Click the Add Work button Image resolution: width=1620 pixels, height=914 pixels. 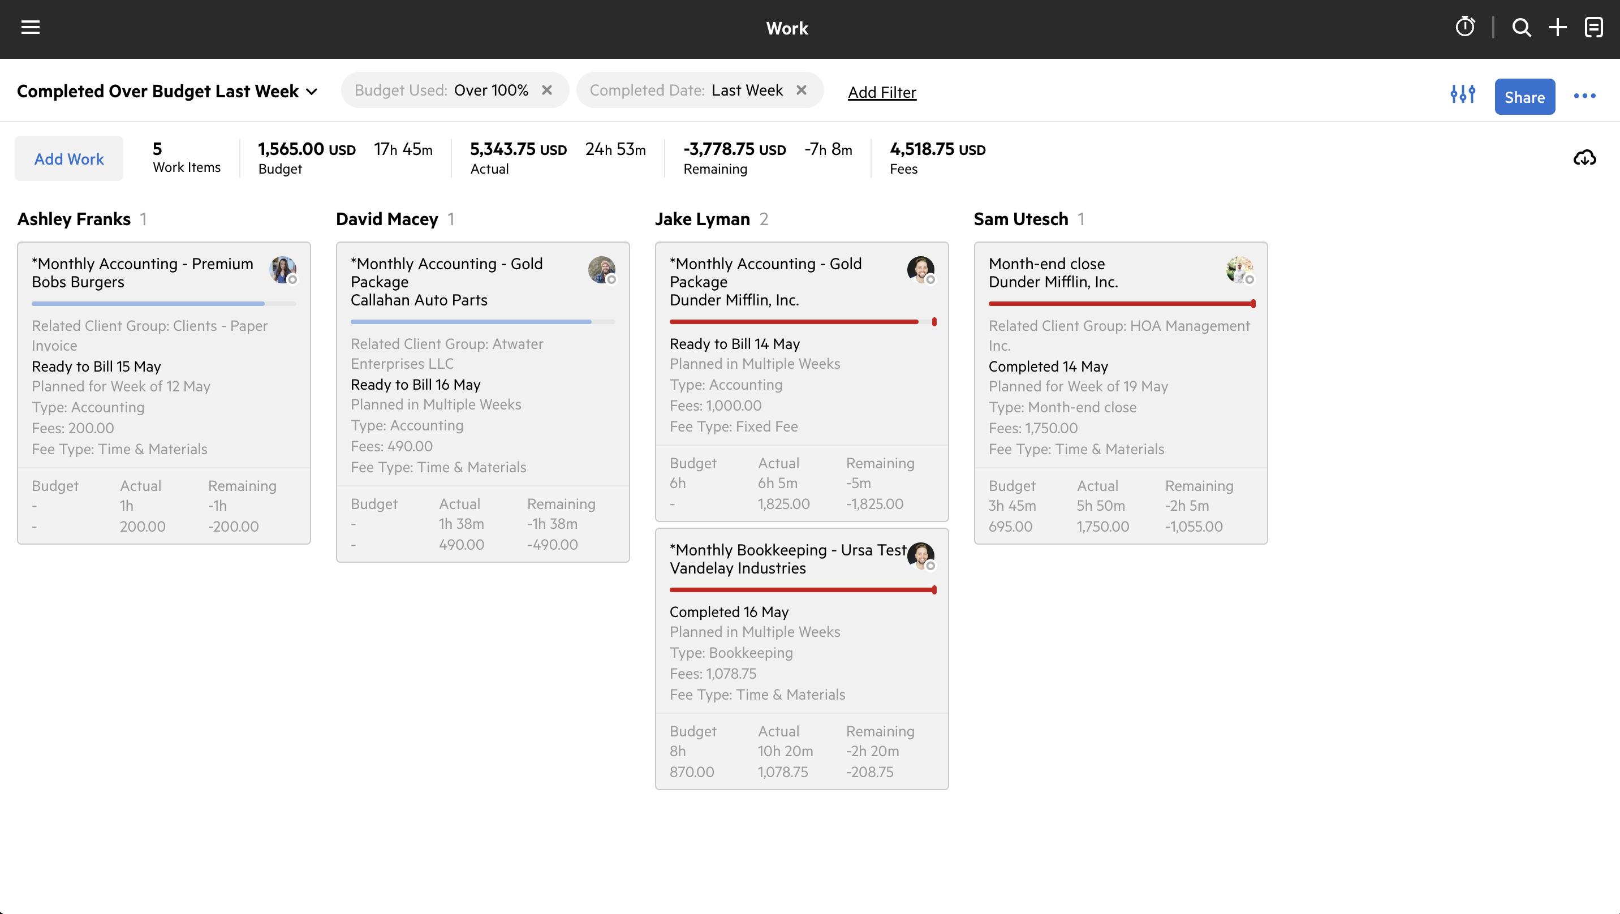[x=69, y=159]
